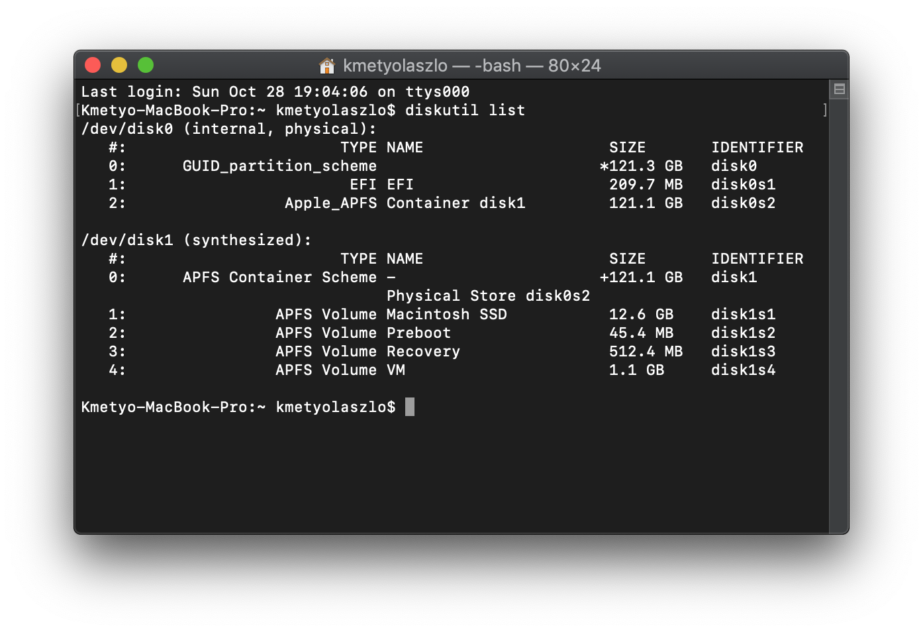The width and height of the screenshot is (923, 632).
Task: Click the 'Preboot' volume name
Action: click(419, 333)
